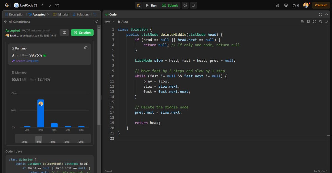Image resolution: width=332 pixels, height=173 pixels.
Task: View the streak flame counter
Action: [296, 5]
